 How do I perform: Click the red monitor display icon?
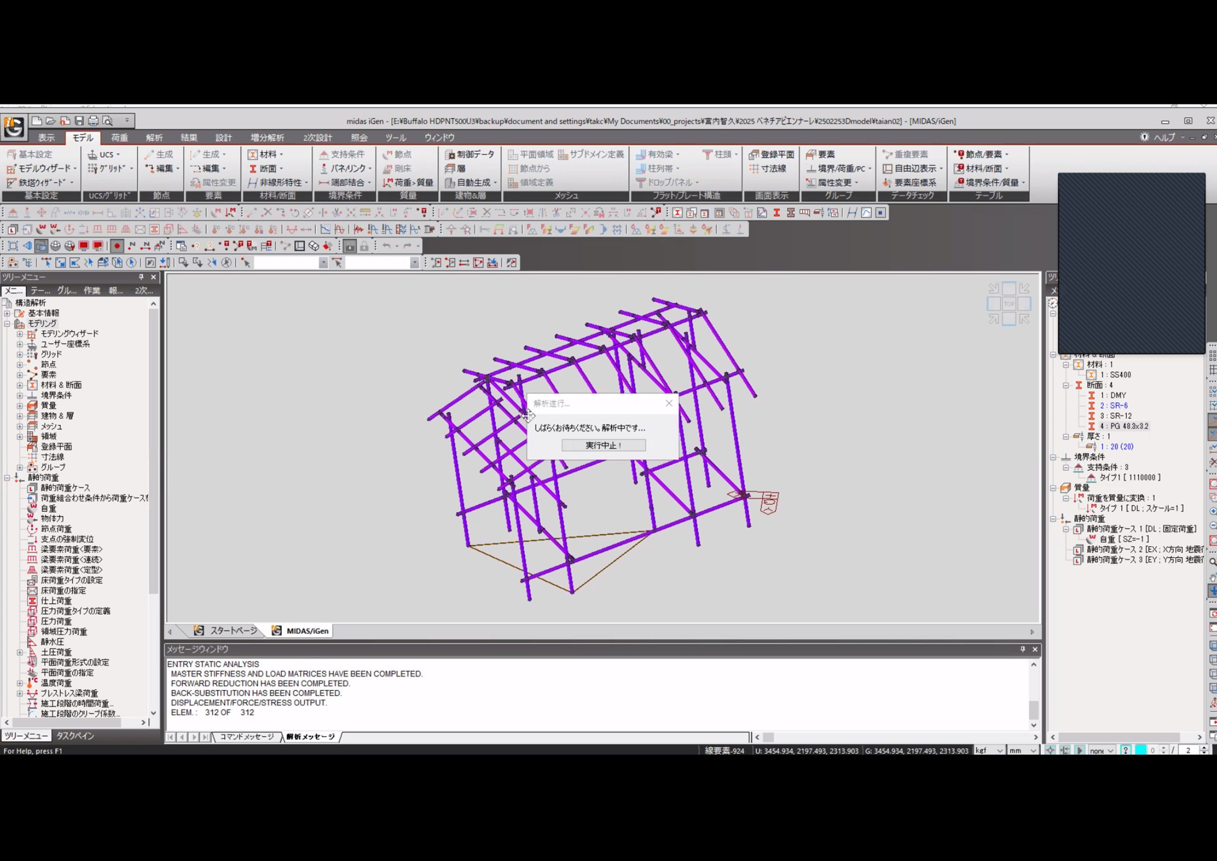83,246
